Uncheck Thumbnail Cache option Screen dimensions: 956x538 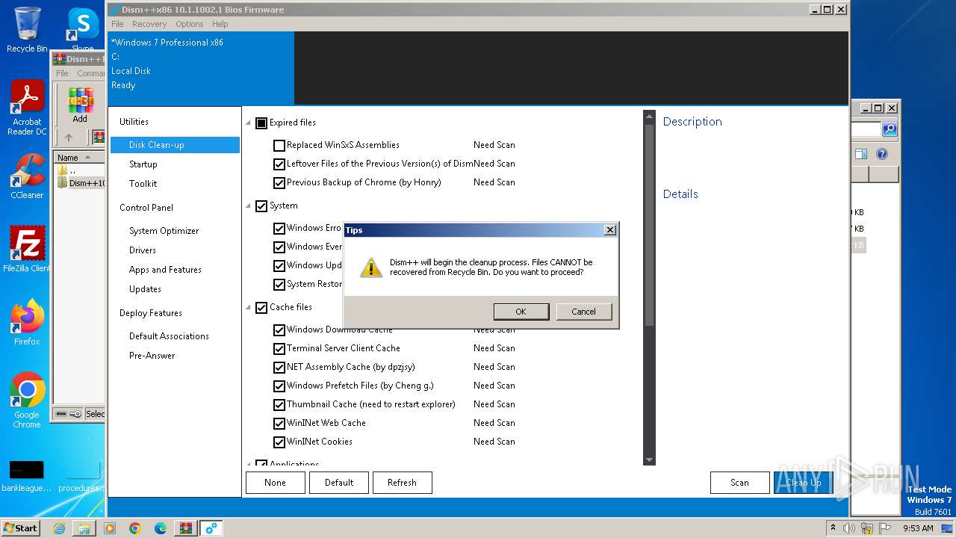coord(279,405)
